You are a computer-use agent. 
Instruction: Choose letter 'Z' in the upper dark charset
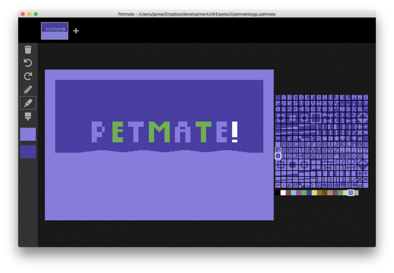click(336, 103)
